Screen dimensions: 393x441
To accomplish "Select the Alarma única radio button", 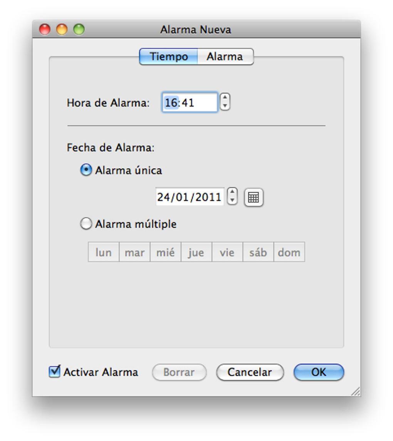I will (x=86, y=170).
